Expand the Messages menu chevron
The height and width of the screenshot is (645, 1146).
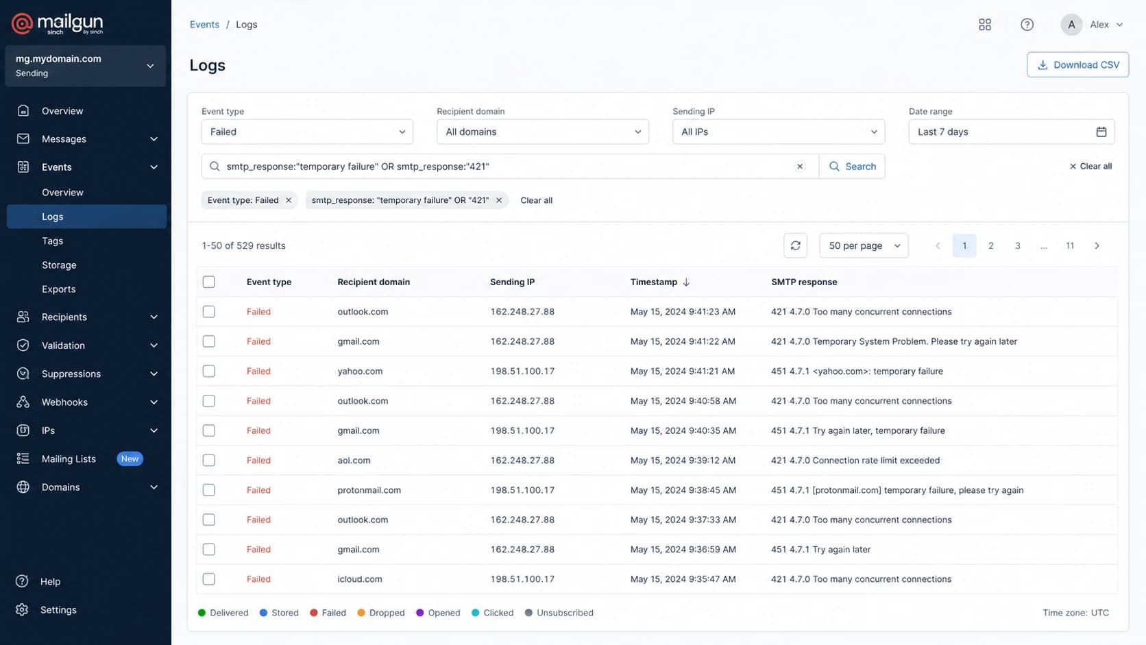(154, 139)
